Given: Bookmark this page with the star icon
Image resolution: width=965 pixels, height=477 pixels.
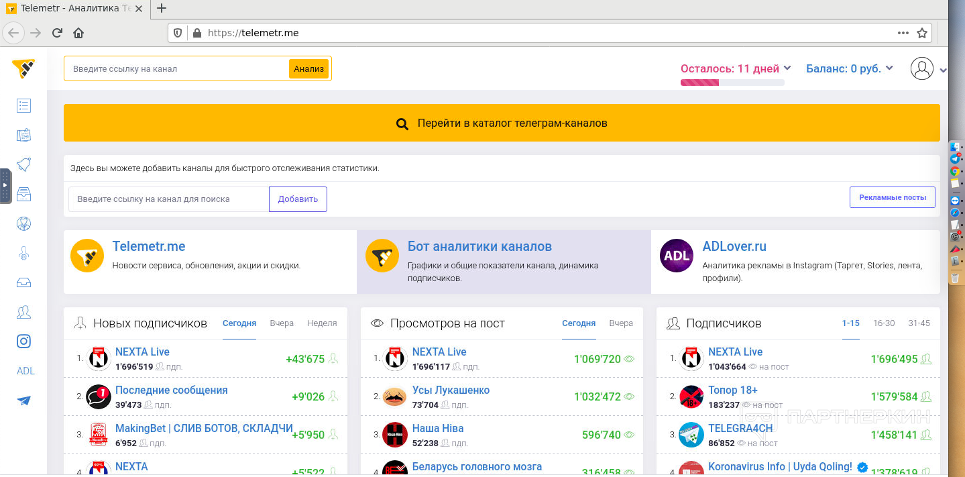Looking at the screenshot, I should (922, 33).
